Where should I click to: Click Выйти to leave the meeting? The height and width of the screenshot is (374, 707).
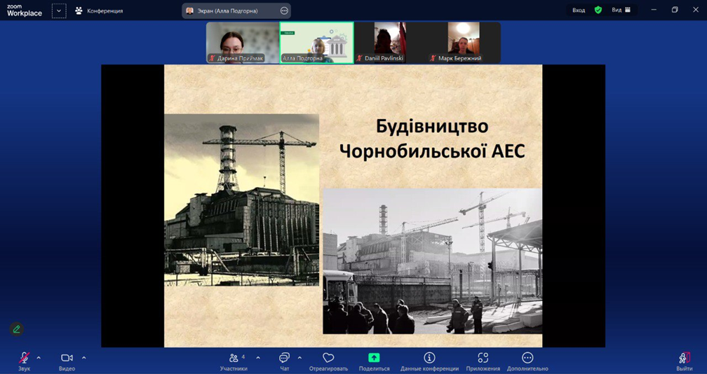point(685,361)
